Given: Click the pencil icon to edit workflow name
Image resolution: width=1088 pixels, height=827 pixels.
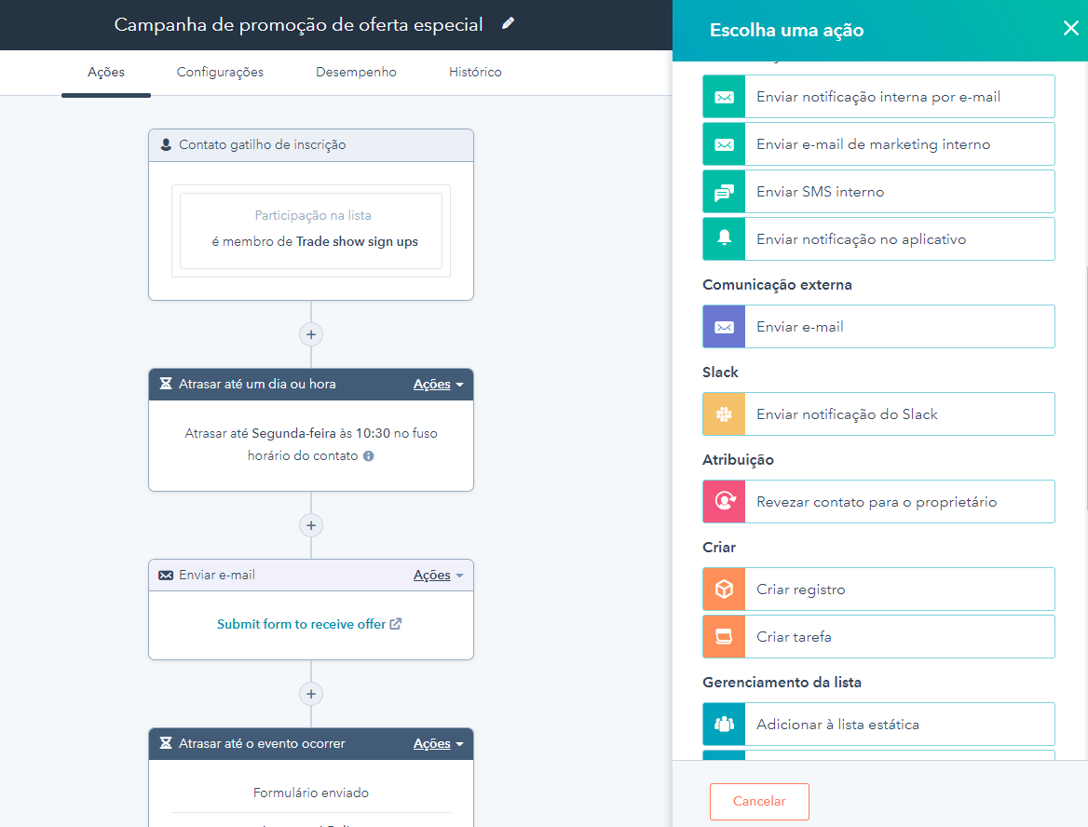Looking at the screenshot, I should (x=508, y=24).
